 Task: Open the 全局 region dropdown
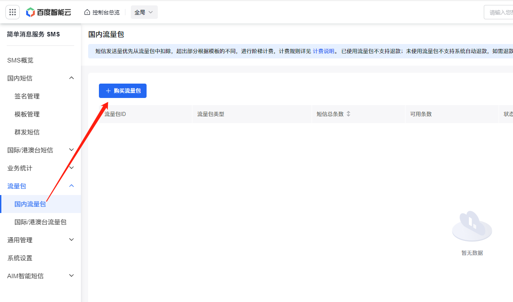coord(144,12)
